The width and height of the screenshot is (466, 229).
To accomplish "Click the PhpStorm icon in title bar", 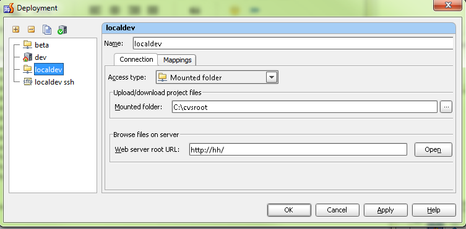I will 9,8.
